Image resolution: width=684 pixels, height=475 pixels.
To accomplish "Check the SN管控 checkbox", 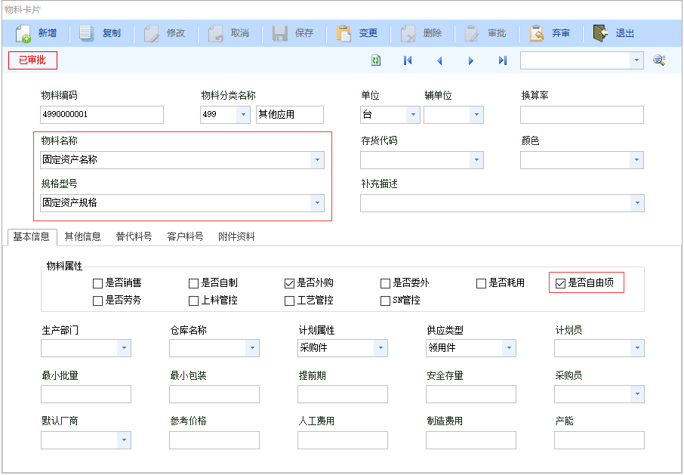I will tap(385, 301).
